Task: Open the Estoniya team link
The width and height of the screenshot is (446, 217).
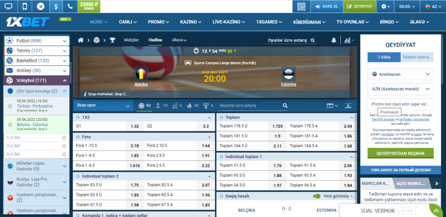Action: (x=289, y=85)
